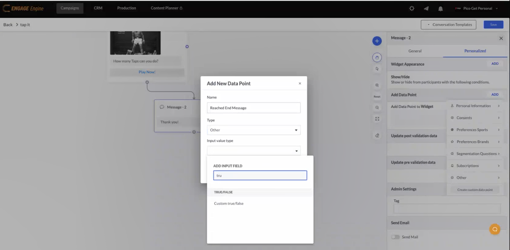Select the pointer cursor tool
Screen dimensions: 510x250
click(x=377, y=69)
